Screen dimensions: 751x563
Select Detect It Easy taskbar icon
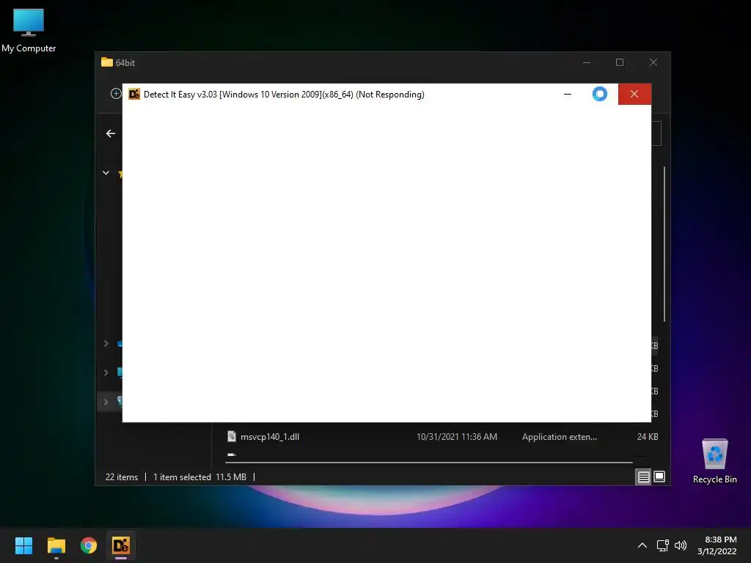pos(121,545)
